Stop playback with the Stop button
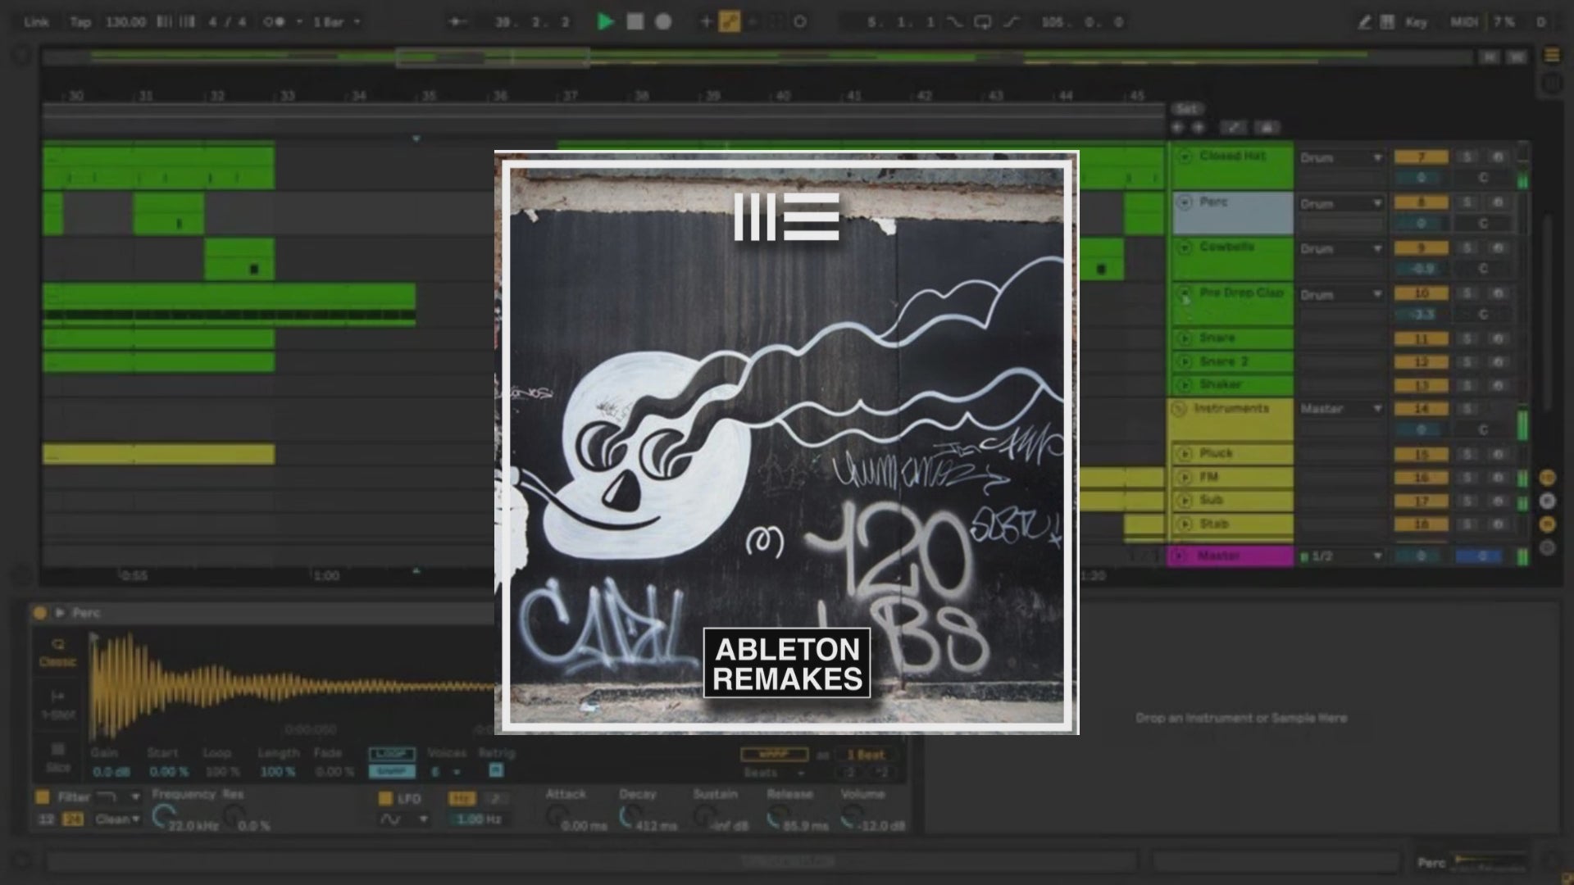 pos(635,22)
